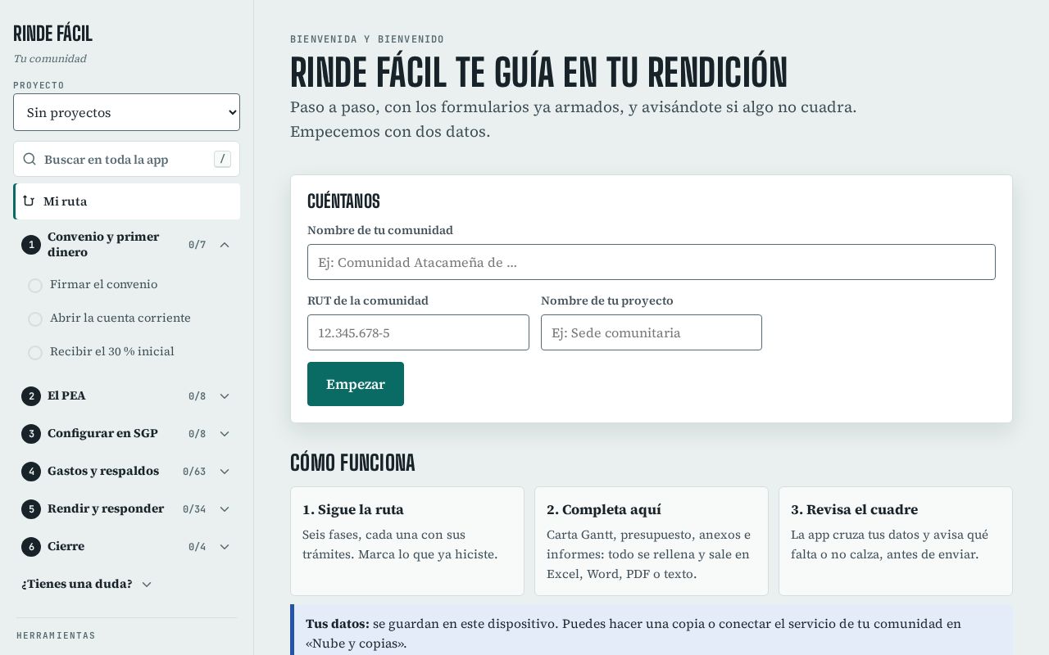Click the Cierre phase label
1049x655 pixels.
[66, 546]
